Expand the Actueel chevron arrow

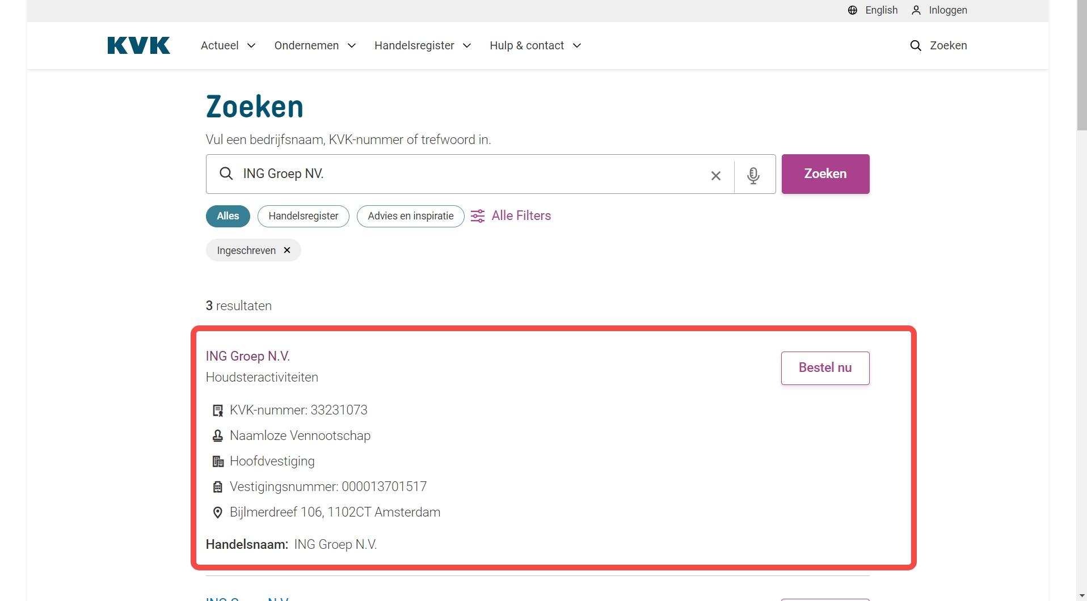tap(251, 45)
